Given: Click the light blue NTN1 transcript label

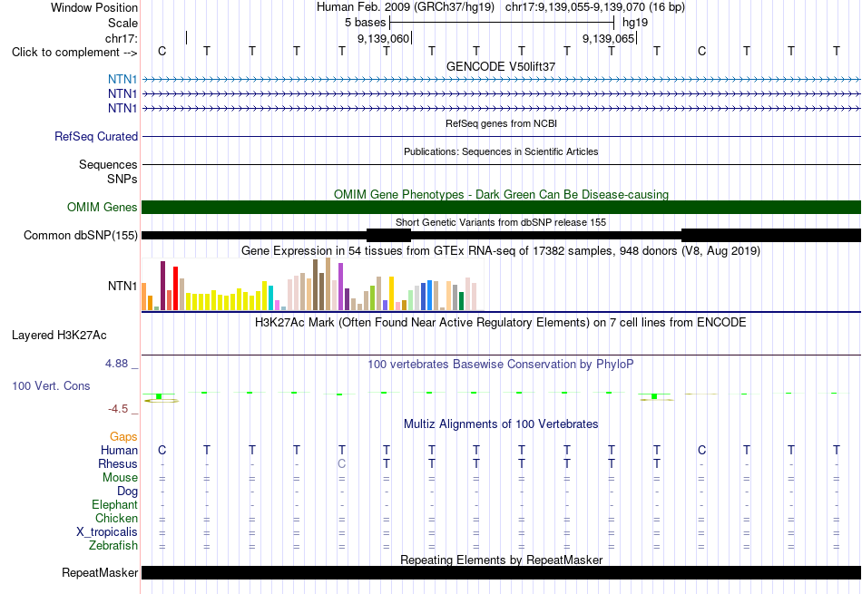Looking at the screenshot, I should 122,80.
